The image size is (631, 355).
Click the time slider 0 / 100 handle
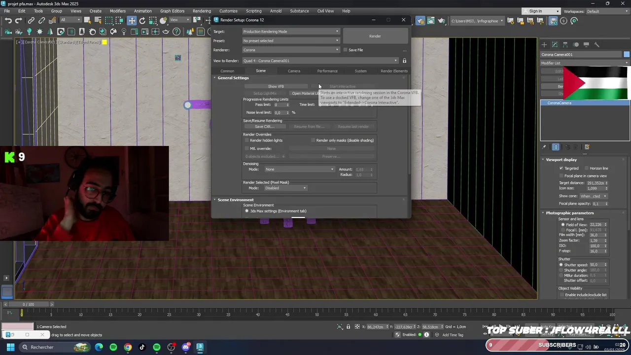(x=29, y=304)
